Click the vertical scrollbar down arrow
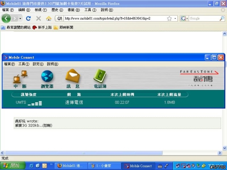Viewport: 227px width, 170px height. click(225, 148)
